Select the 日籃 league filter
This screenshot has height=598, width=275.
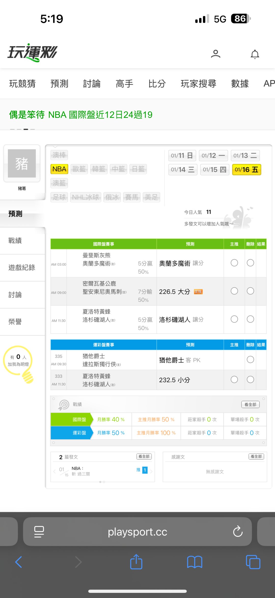138,169
